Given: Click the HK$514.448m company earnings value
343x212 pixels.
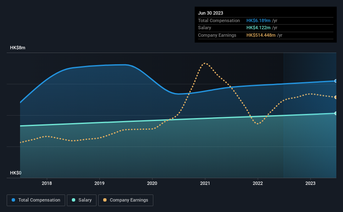Looking at the screenshot, I should (261, 35).
